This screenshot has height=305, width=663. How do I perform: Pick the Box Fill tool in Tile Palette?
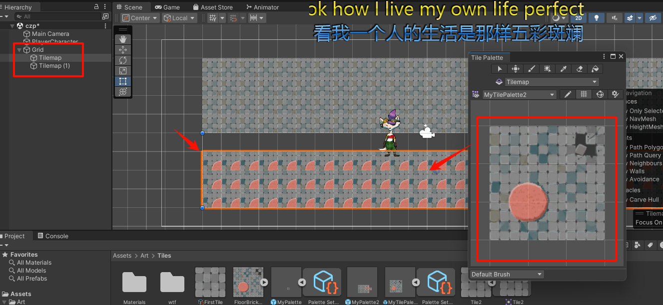coord(548,69)
